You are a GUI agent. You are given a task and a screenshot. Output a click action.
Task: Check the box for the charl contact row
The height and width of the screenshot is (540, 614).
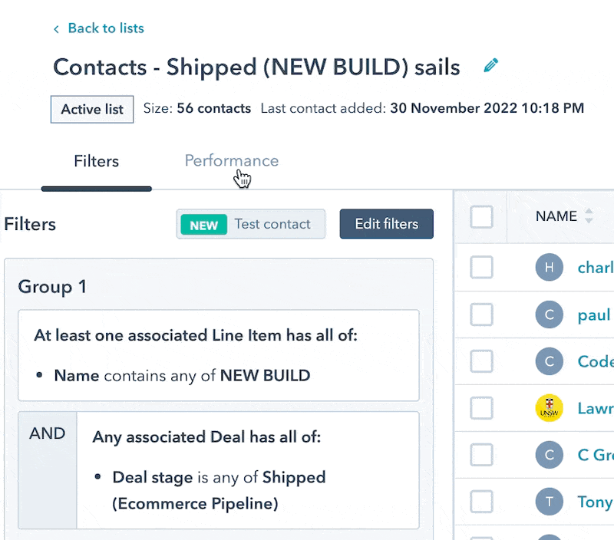[x=481, y=268]
